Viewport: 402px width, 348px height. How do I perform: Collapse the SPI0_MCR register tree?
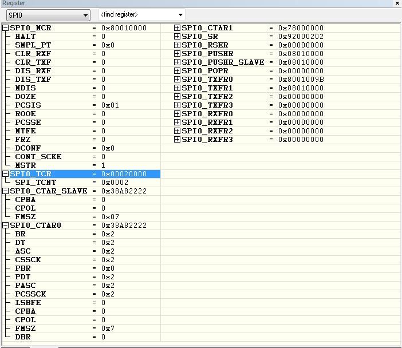point(6,28)
